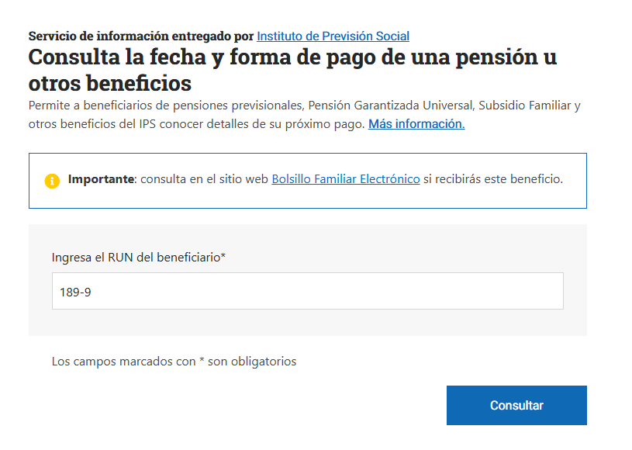The height and width of the screenshot is (450, 632).
Task: Click the 'Ingresa el RUN del beneficiario' label
Action: pyautogui.click(x=136, y=257)
